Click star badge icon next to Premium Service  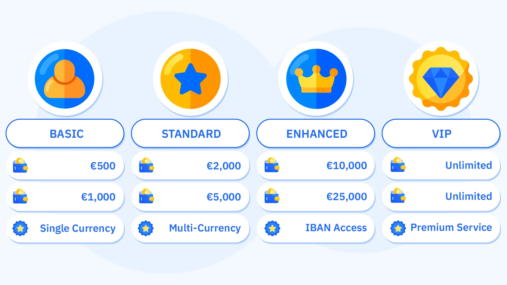pos(398,228)
